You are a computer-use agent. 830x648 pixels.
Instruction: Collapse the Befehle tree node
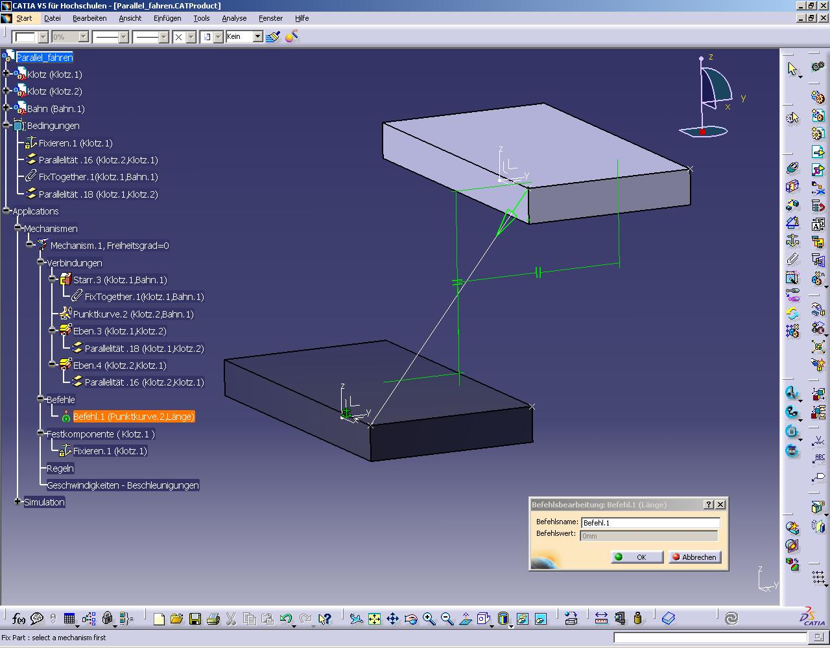pos(41,399)
